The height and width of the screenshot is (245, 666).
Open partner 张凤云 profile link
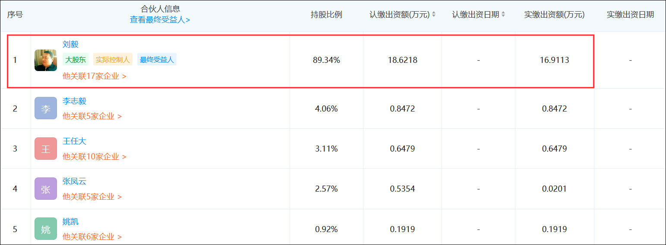coord(74,181)
